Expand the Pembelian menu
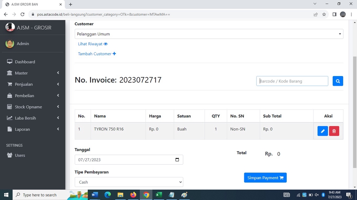Viewport: 357px width, 200px height. click(33, 95)
